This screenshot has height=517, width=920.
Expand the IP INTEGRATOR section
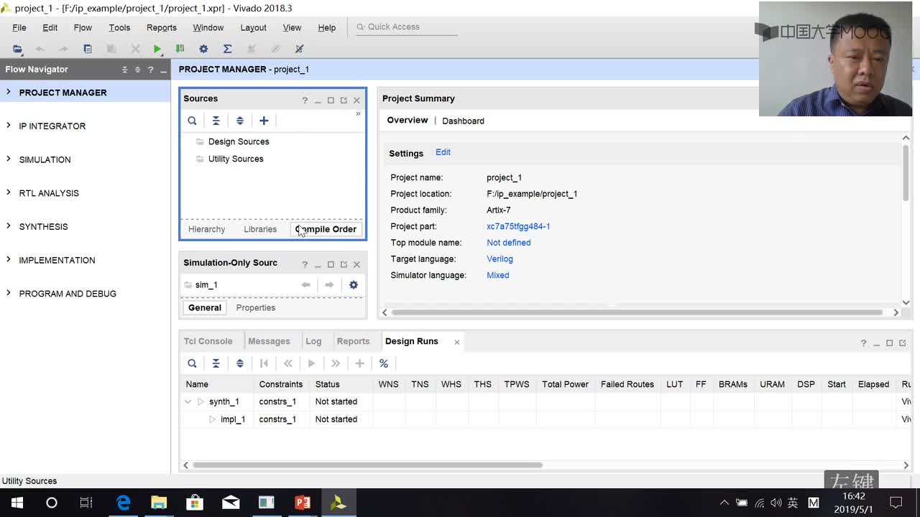point(9,126)
